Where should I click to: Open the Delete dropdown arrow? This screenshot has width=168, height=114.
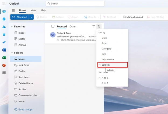tap(49, 17)
